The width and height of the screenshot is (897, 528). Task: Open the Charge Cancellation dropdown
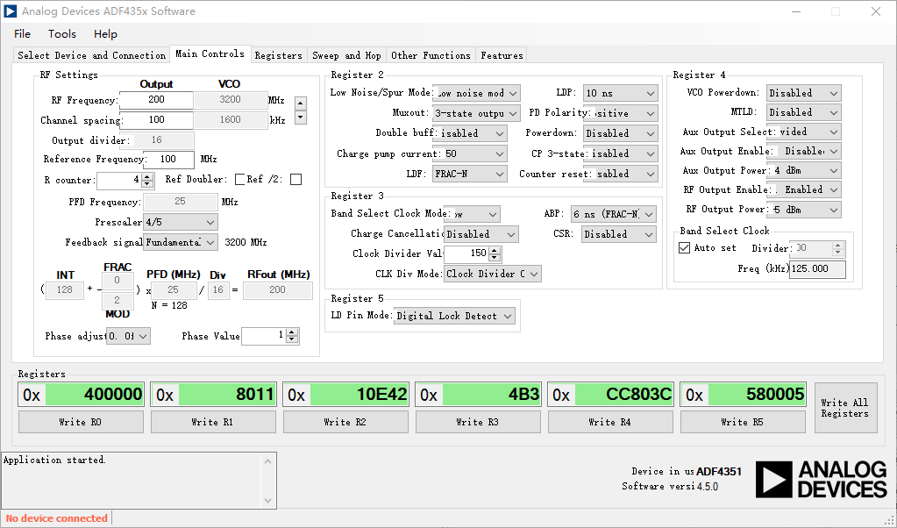(x=481, y=234)
